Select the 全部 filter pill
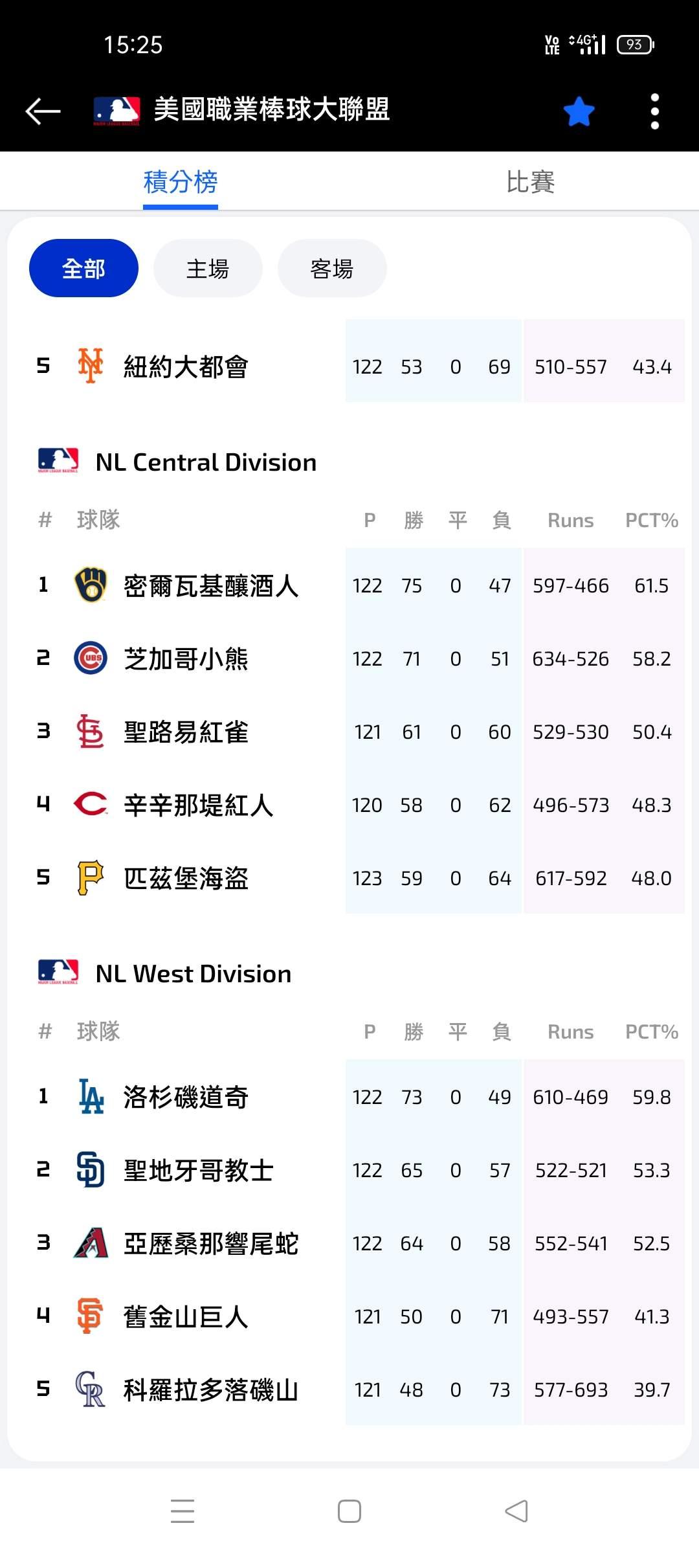 coord(83,268)
